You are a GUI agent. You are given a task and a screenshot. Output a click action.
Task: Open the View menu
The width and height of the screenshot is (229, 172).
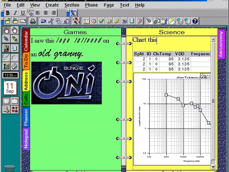point(35,5)
